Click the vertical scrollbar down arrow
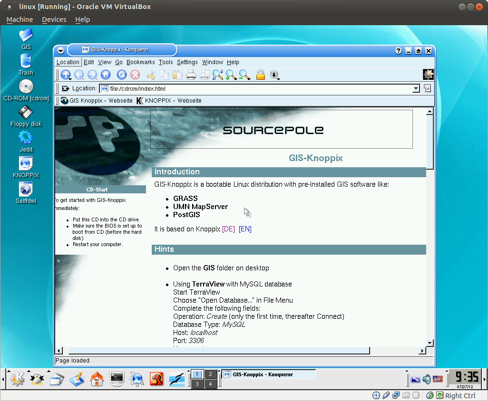 pos(430,343)
